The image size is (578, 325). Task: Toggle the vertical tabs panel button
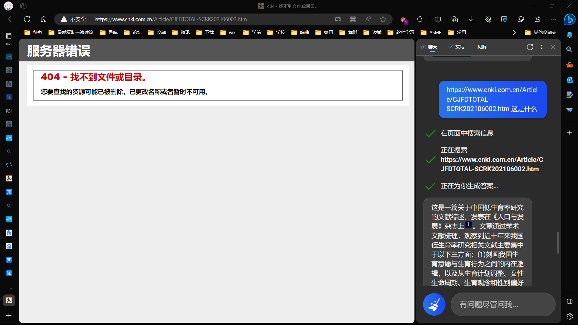tap(9, 36)
